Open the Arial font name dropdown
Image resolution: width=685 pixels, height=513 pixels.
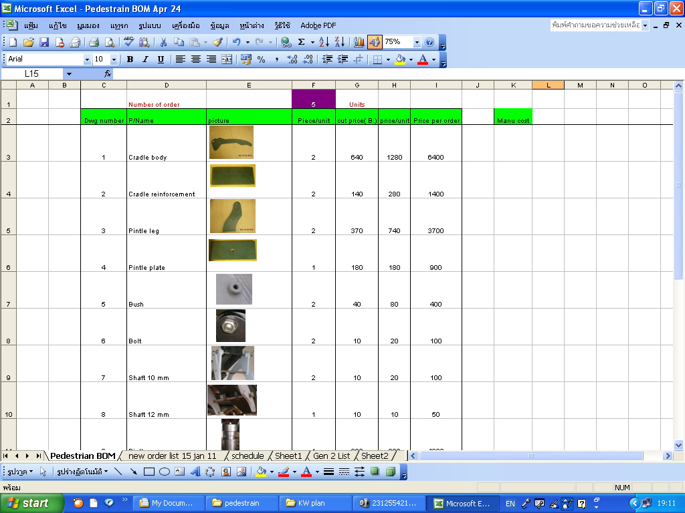87,59
